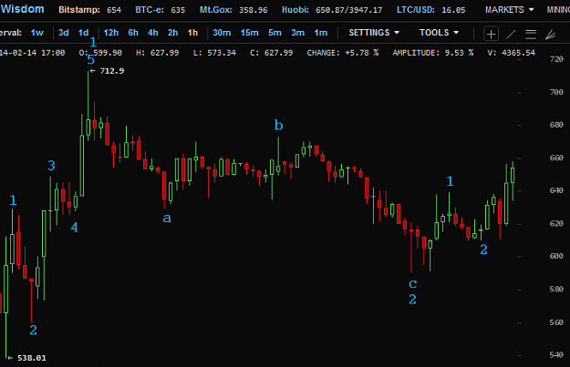Select the highlighted 1h interval
The height and width of the screenshot is (367, 570).
pyautogui.click(x=192, y=33)
